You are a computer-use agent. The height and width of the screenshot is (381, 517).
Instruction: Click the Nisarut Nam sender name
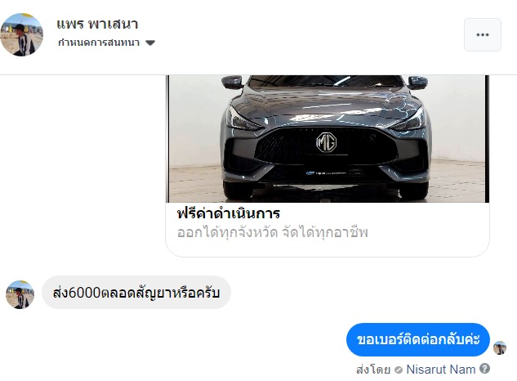coord(441,369)
